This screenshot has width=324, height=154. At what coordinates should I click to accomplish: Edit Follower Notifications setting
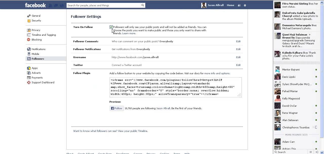[x=238, y=49]
